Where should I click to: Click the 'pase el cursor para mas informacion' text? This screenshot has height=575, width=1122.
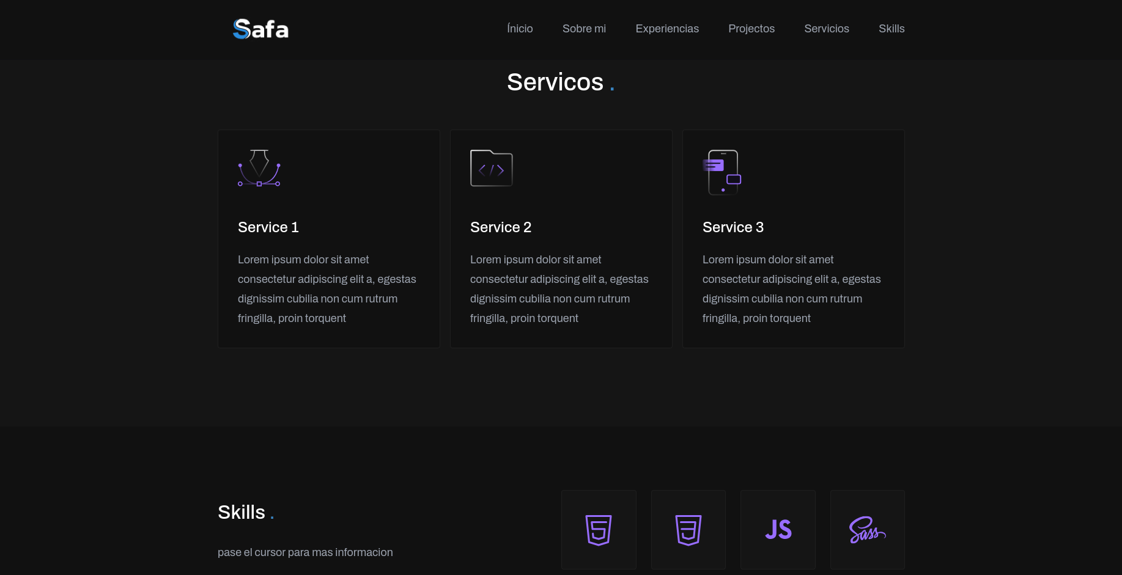pyautogui.click(x=305, y=552)
